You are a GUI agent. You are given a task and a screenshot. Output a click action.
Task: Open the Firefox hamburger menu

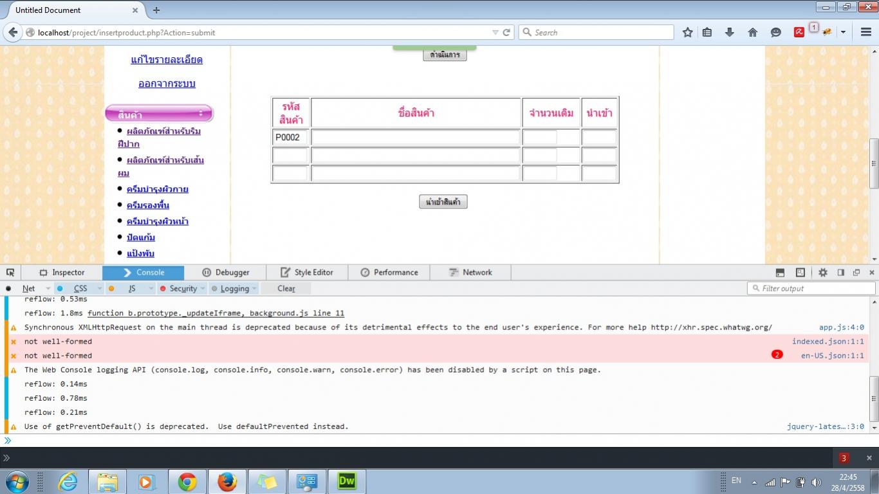pyautogui.click(x=866, y=32)
